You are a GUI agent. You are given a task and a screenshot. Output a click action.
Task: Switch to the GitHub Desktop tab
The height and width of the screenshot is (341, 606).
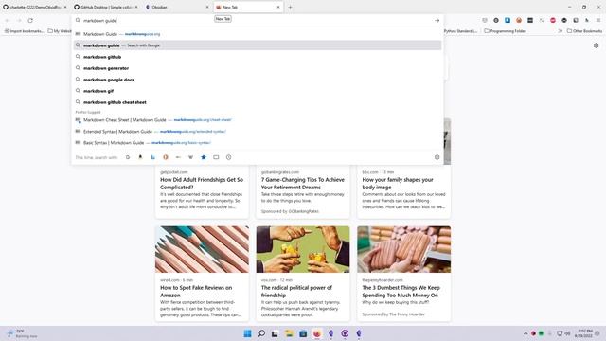(105, 7)
